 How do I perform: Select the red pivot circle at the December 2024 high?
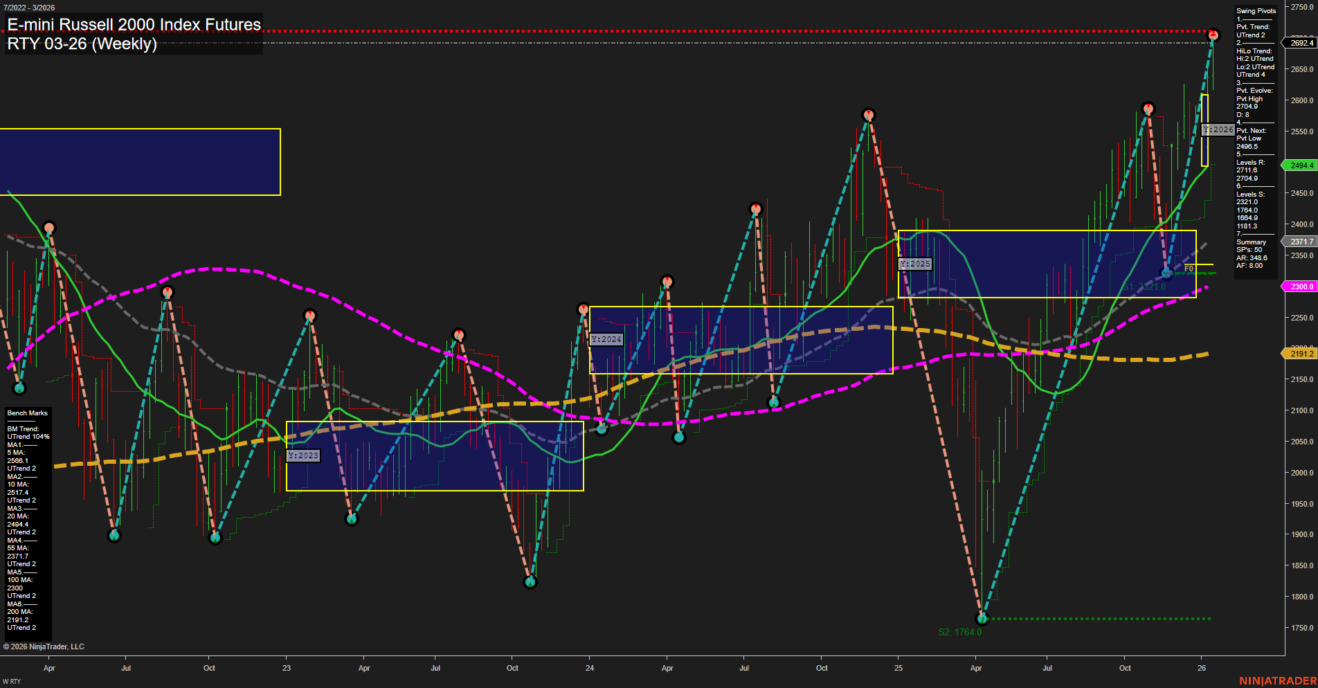[x=870, y=114]
